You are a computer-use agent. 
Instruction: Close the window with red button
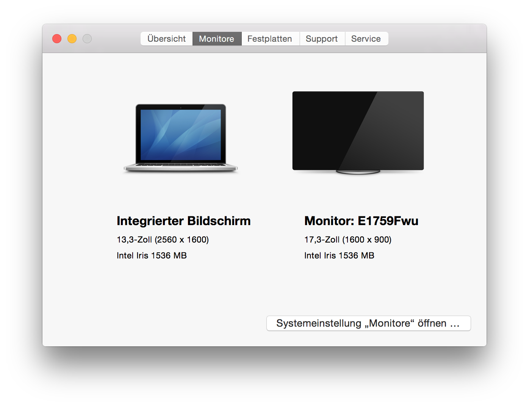[x=57, y=39]
